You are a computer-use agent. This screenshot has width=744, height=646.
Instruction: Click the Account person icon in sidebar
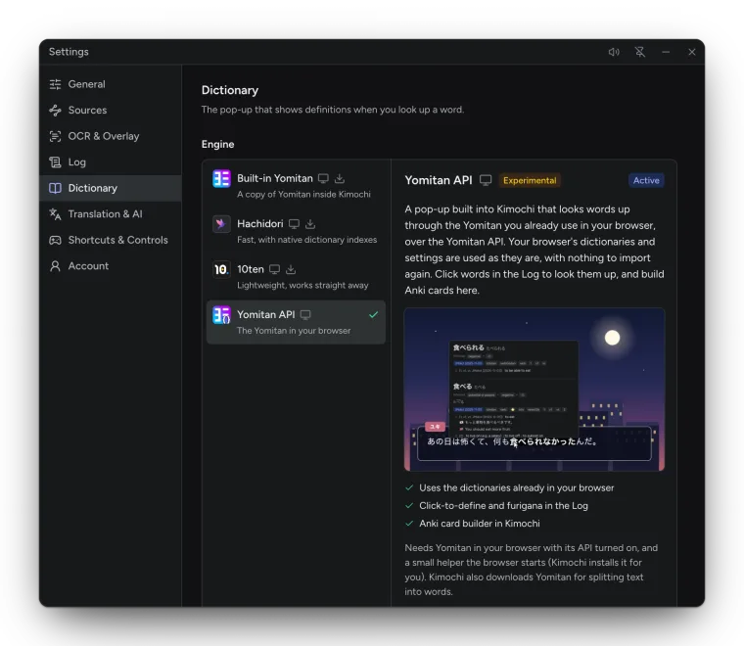55,266
